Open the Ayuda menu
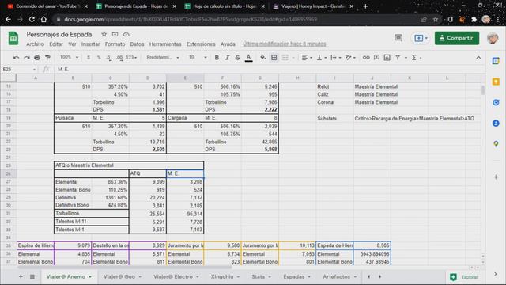 click(228, 44)
